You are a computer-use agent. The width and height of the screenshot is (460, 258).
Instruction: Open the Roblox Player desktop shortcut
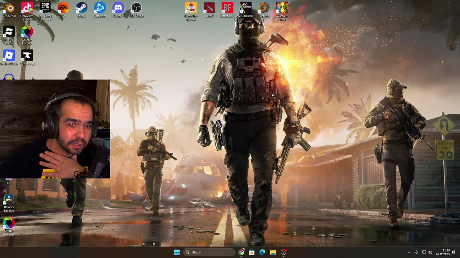(9, 57)
